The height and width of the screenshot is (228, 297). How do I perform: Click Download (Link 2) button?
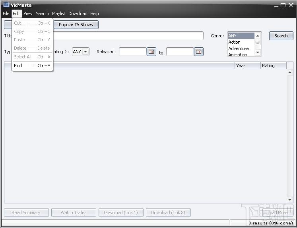click(168, 213)
